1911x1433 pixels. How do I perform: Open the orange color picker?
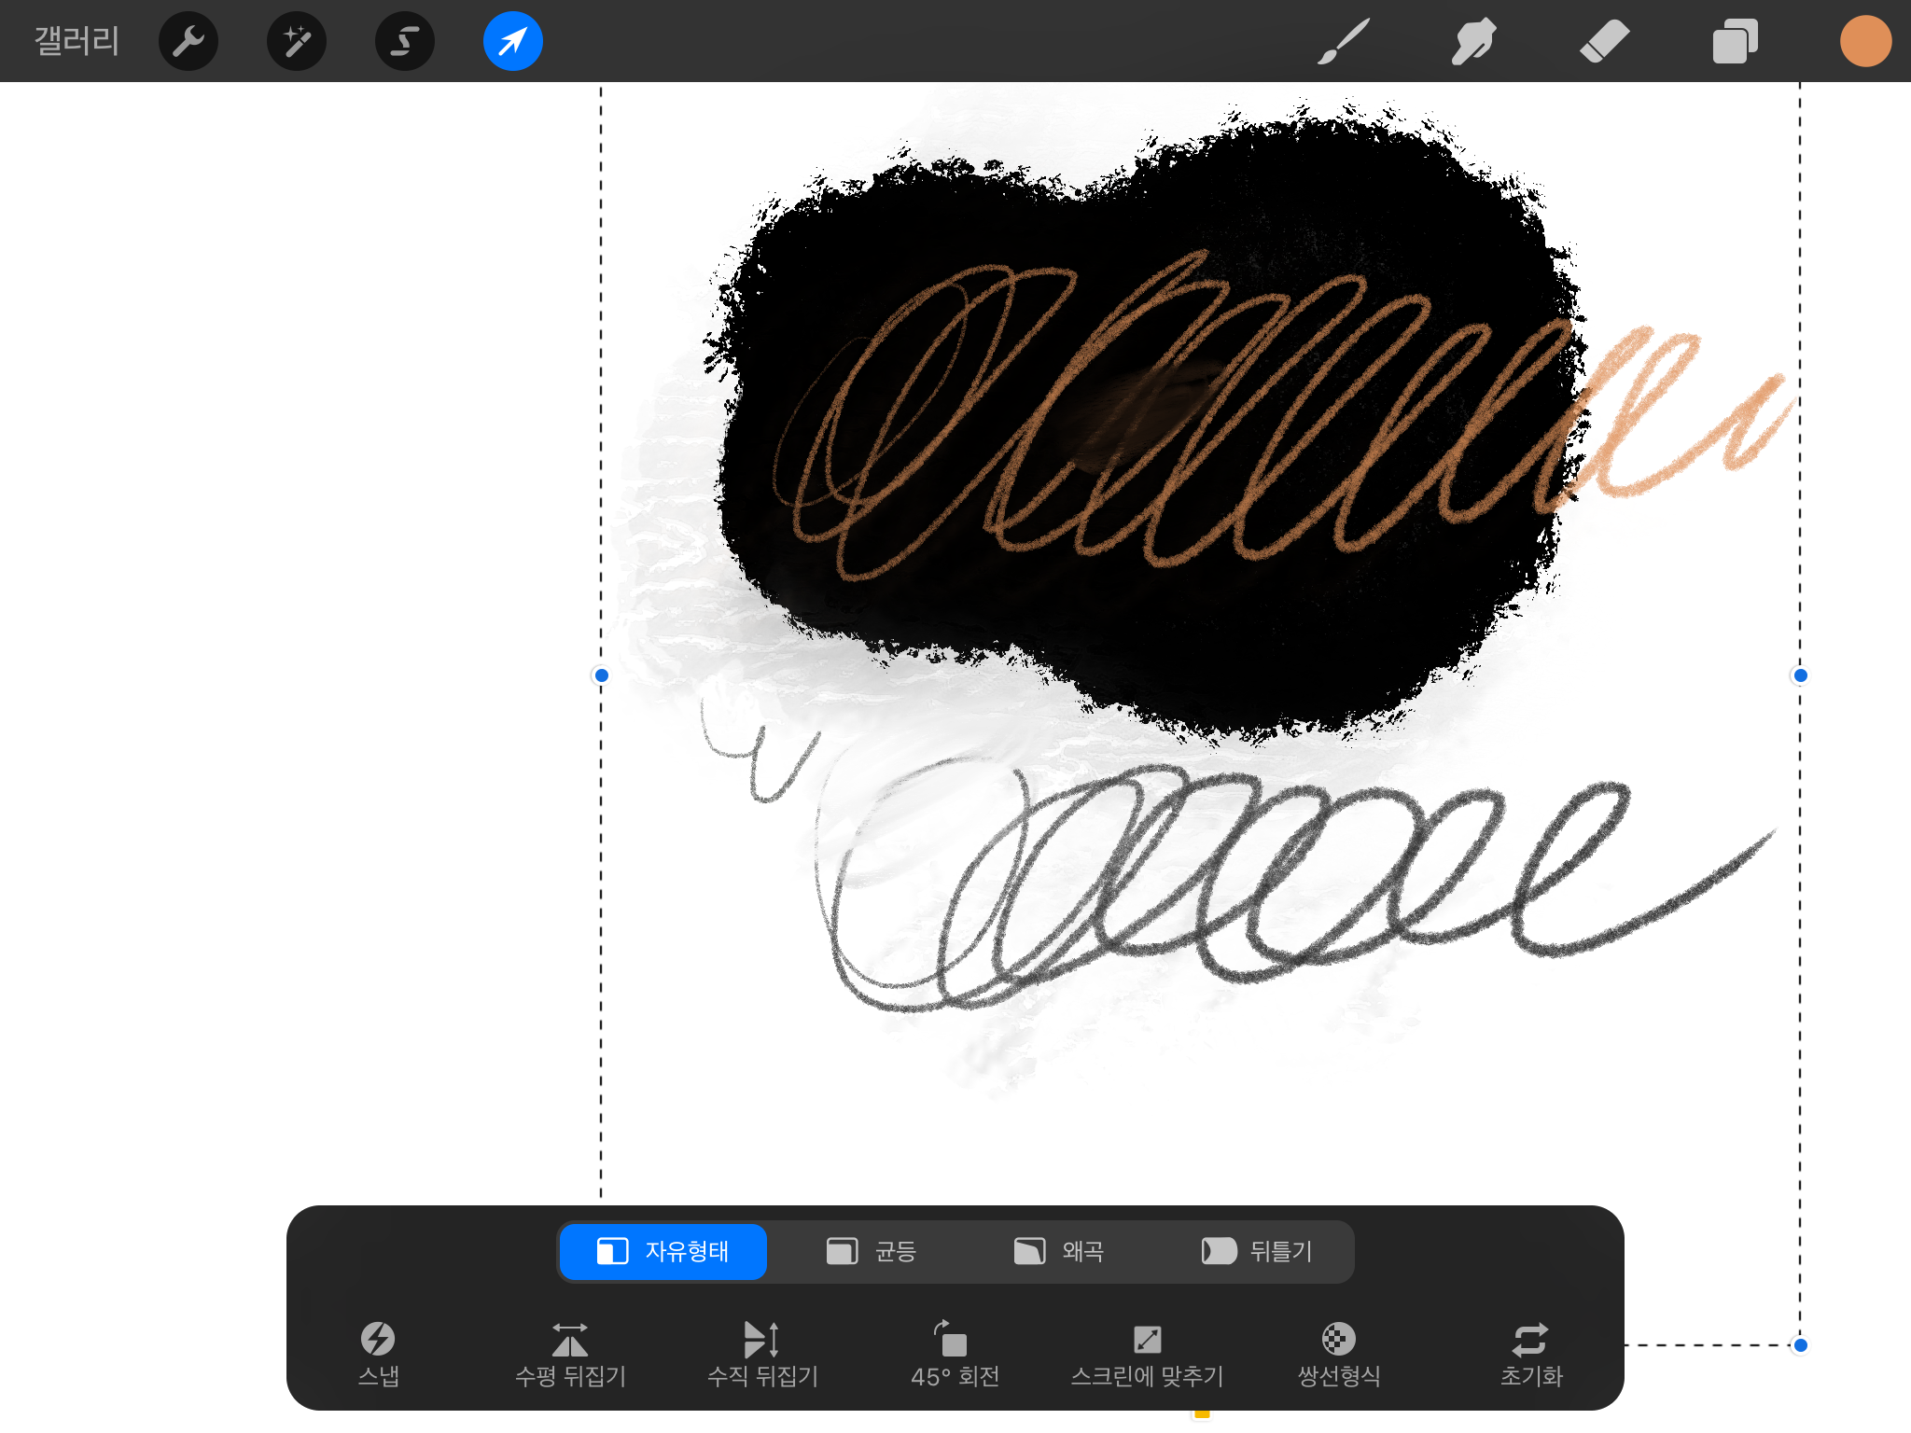point(1865,41)
